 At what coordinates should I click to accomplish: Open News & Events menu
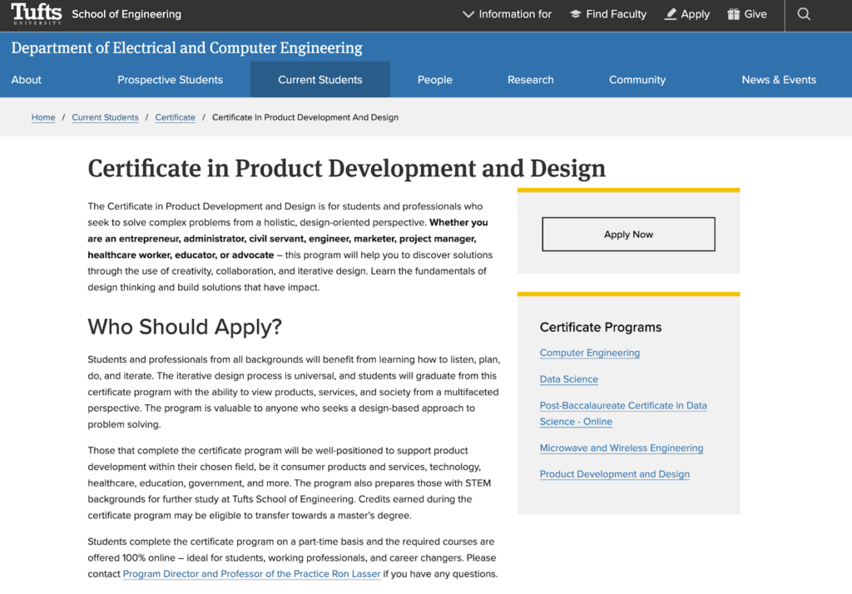(x=779, y=80)
